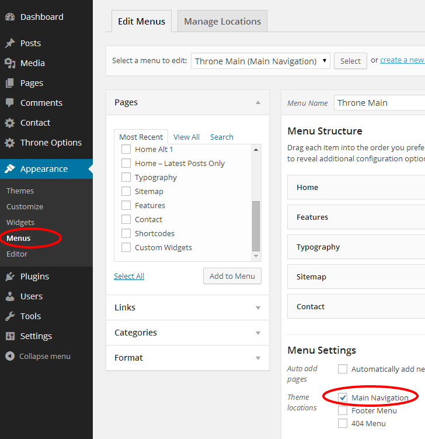
Task: Open Customize in the Appearance submenu
Action: 25,206
